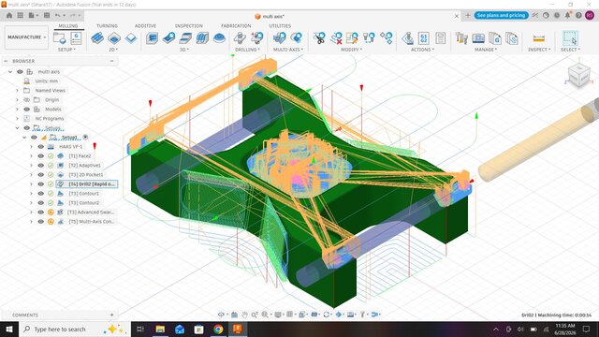Viewport: 599px width, 337px height.
Task: Open the NC Program G-code icon in Setup
Action: point(77,37)
